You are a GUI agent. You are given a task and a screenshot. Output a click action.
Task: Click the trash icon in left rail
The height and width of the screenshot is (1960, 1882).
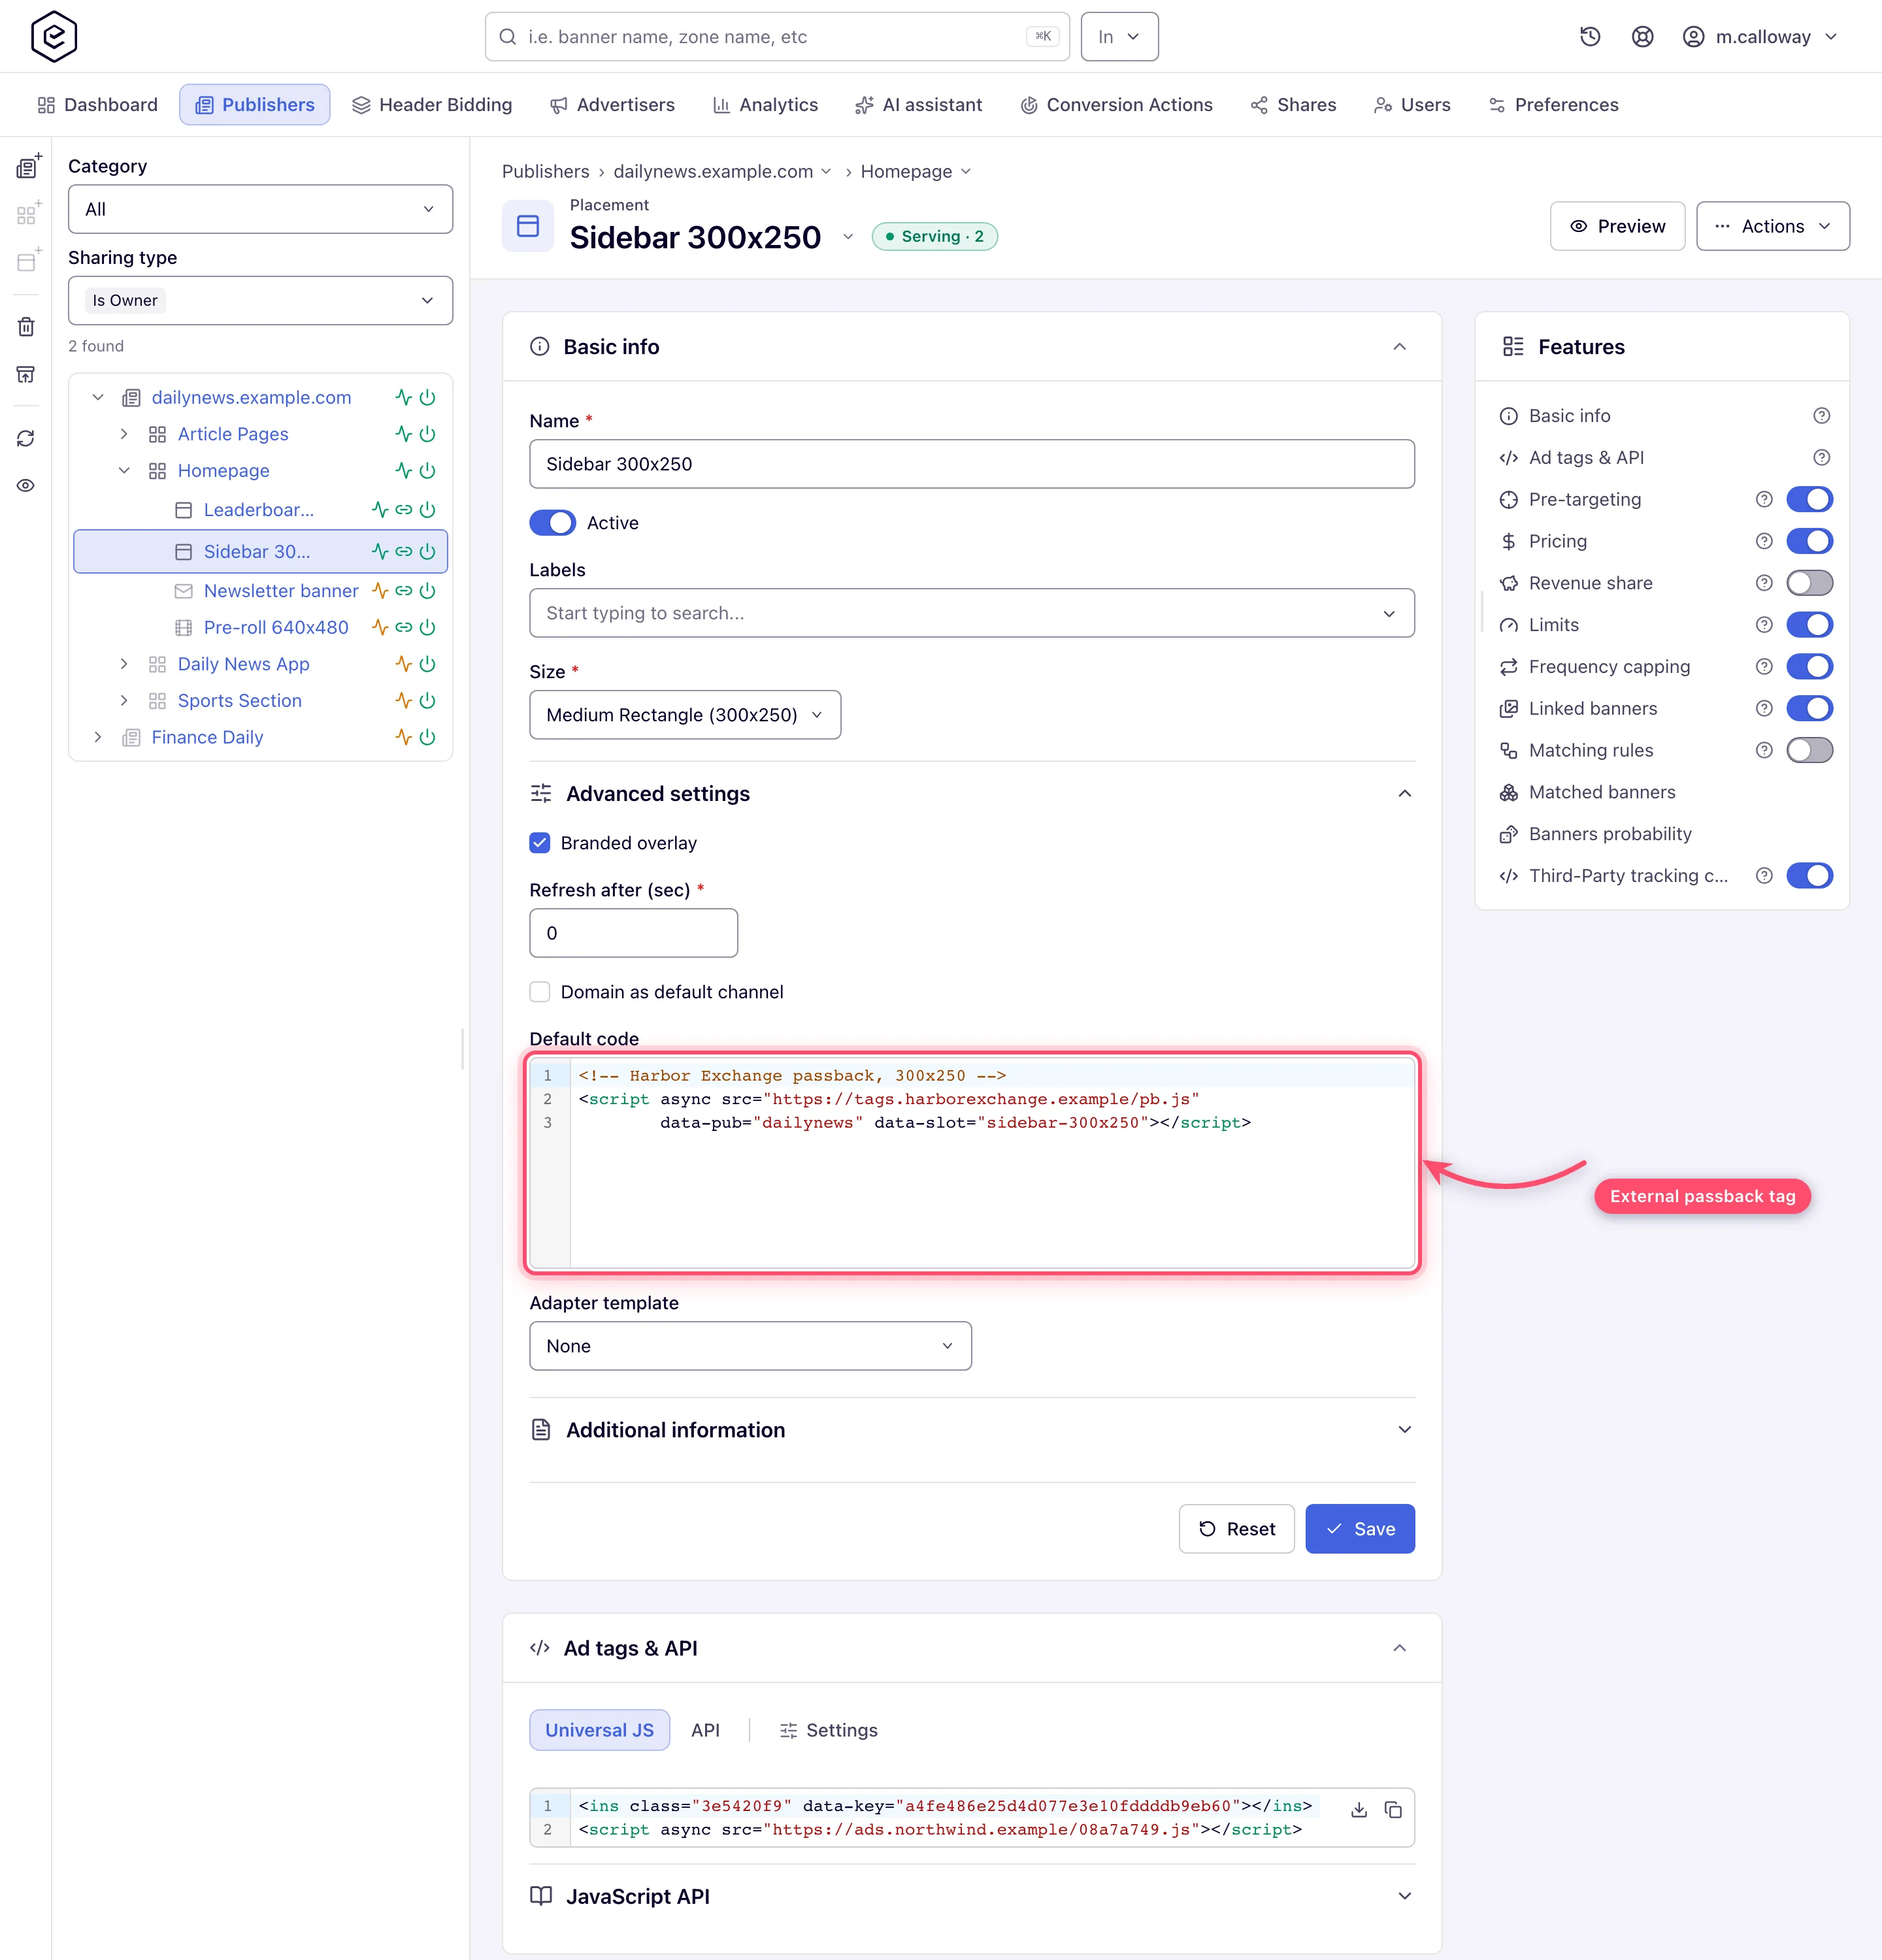pyautogui.click(x=26, y=327)
